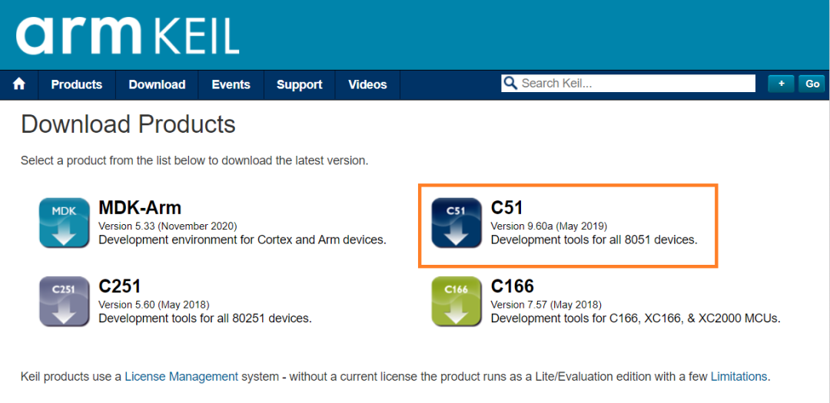This screenshot has width=830, height=403.
Task: Open the Support menu
Action: click(x=299, y=84)
